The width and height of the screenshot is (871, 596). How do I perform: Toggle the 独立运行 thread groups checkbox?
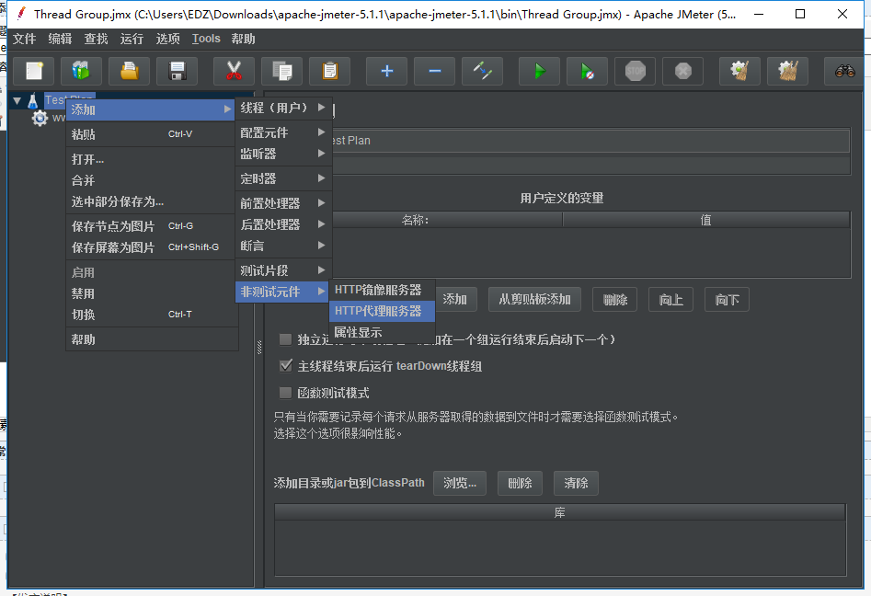point(285,339)
